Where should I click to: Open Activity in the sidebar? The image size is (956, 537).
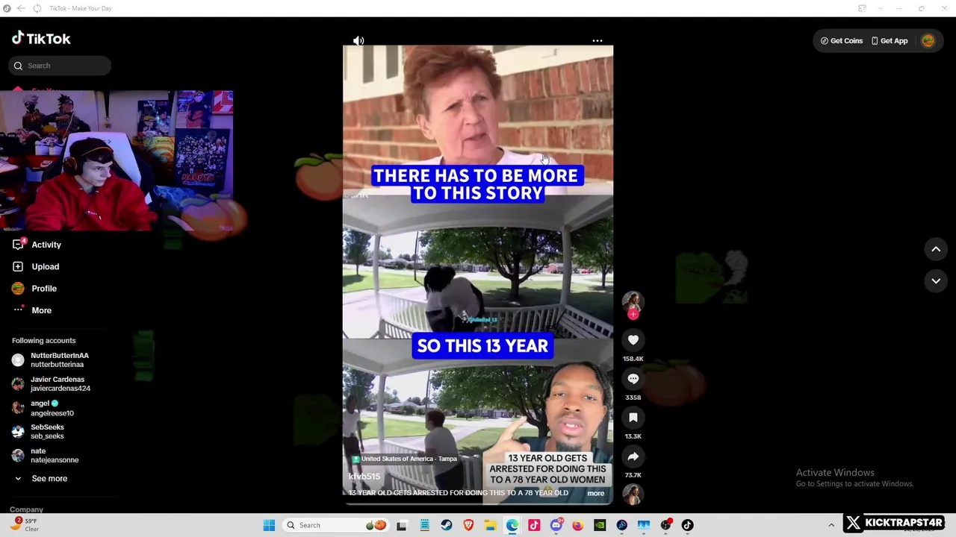(37, 245)
